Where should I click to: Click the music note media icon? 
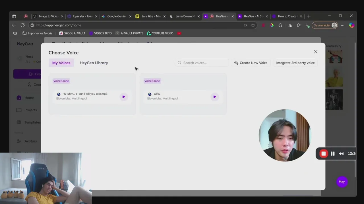[x=290, y=25]
